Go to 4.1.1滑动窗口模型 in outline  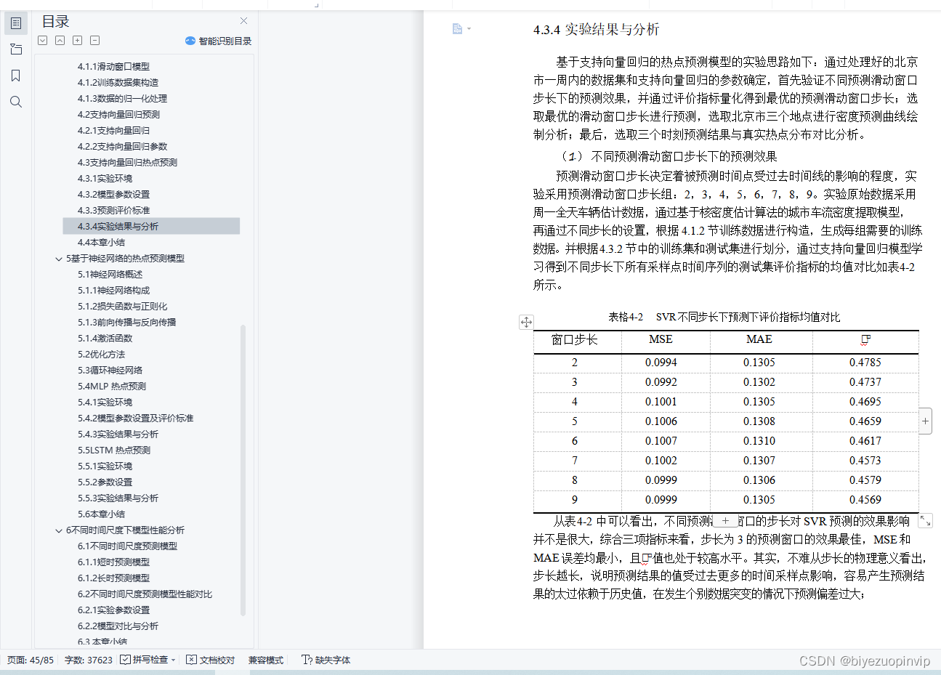click(113, 67)
